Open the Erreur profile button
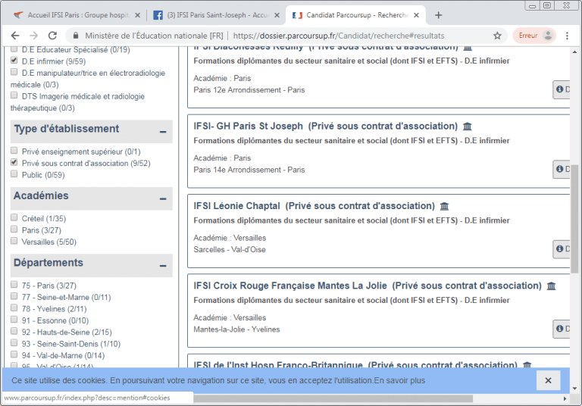This screenshot has width=582, height=406. click(x=534, y=36)
